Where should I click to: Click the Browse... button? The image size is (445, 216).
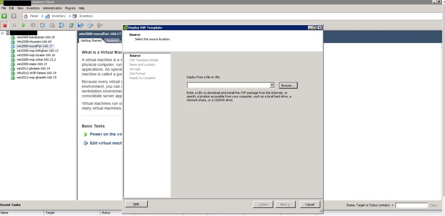288,85
